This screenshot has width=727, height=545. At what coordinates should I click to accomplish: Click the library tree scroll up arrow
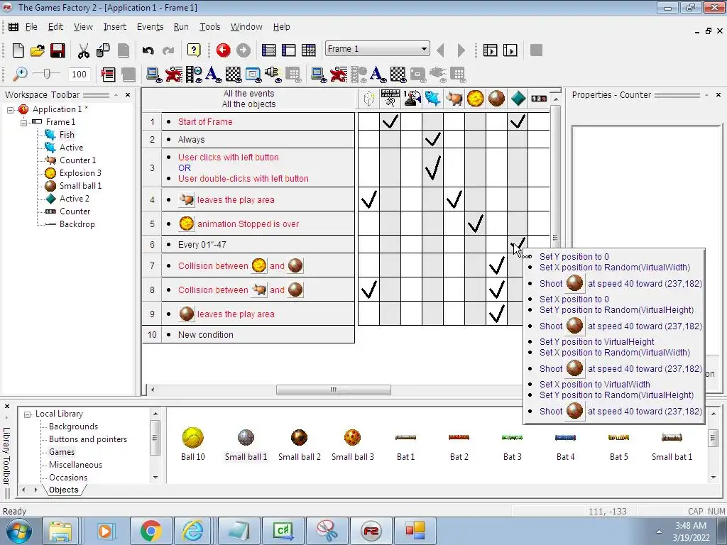coord(155,414)
